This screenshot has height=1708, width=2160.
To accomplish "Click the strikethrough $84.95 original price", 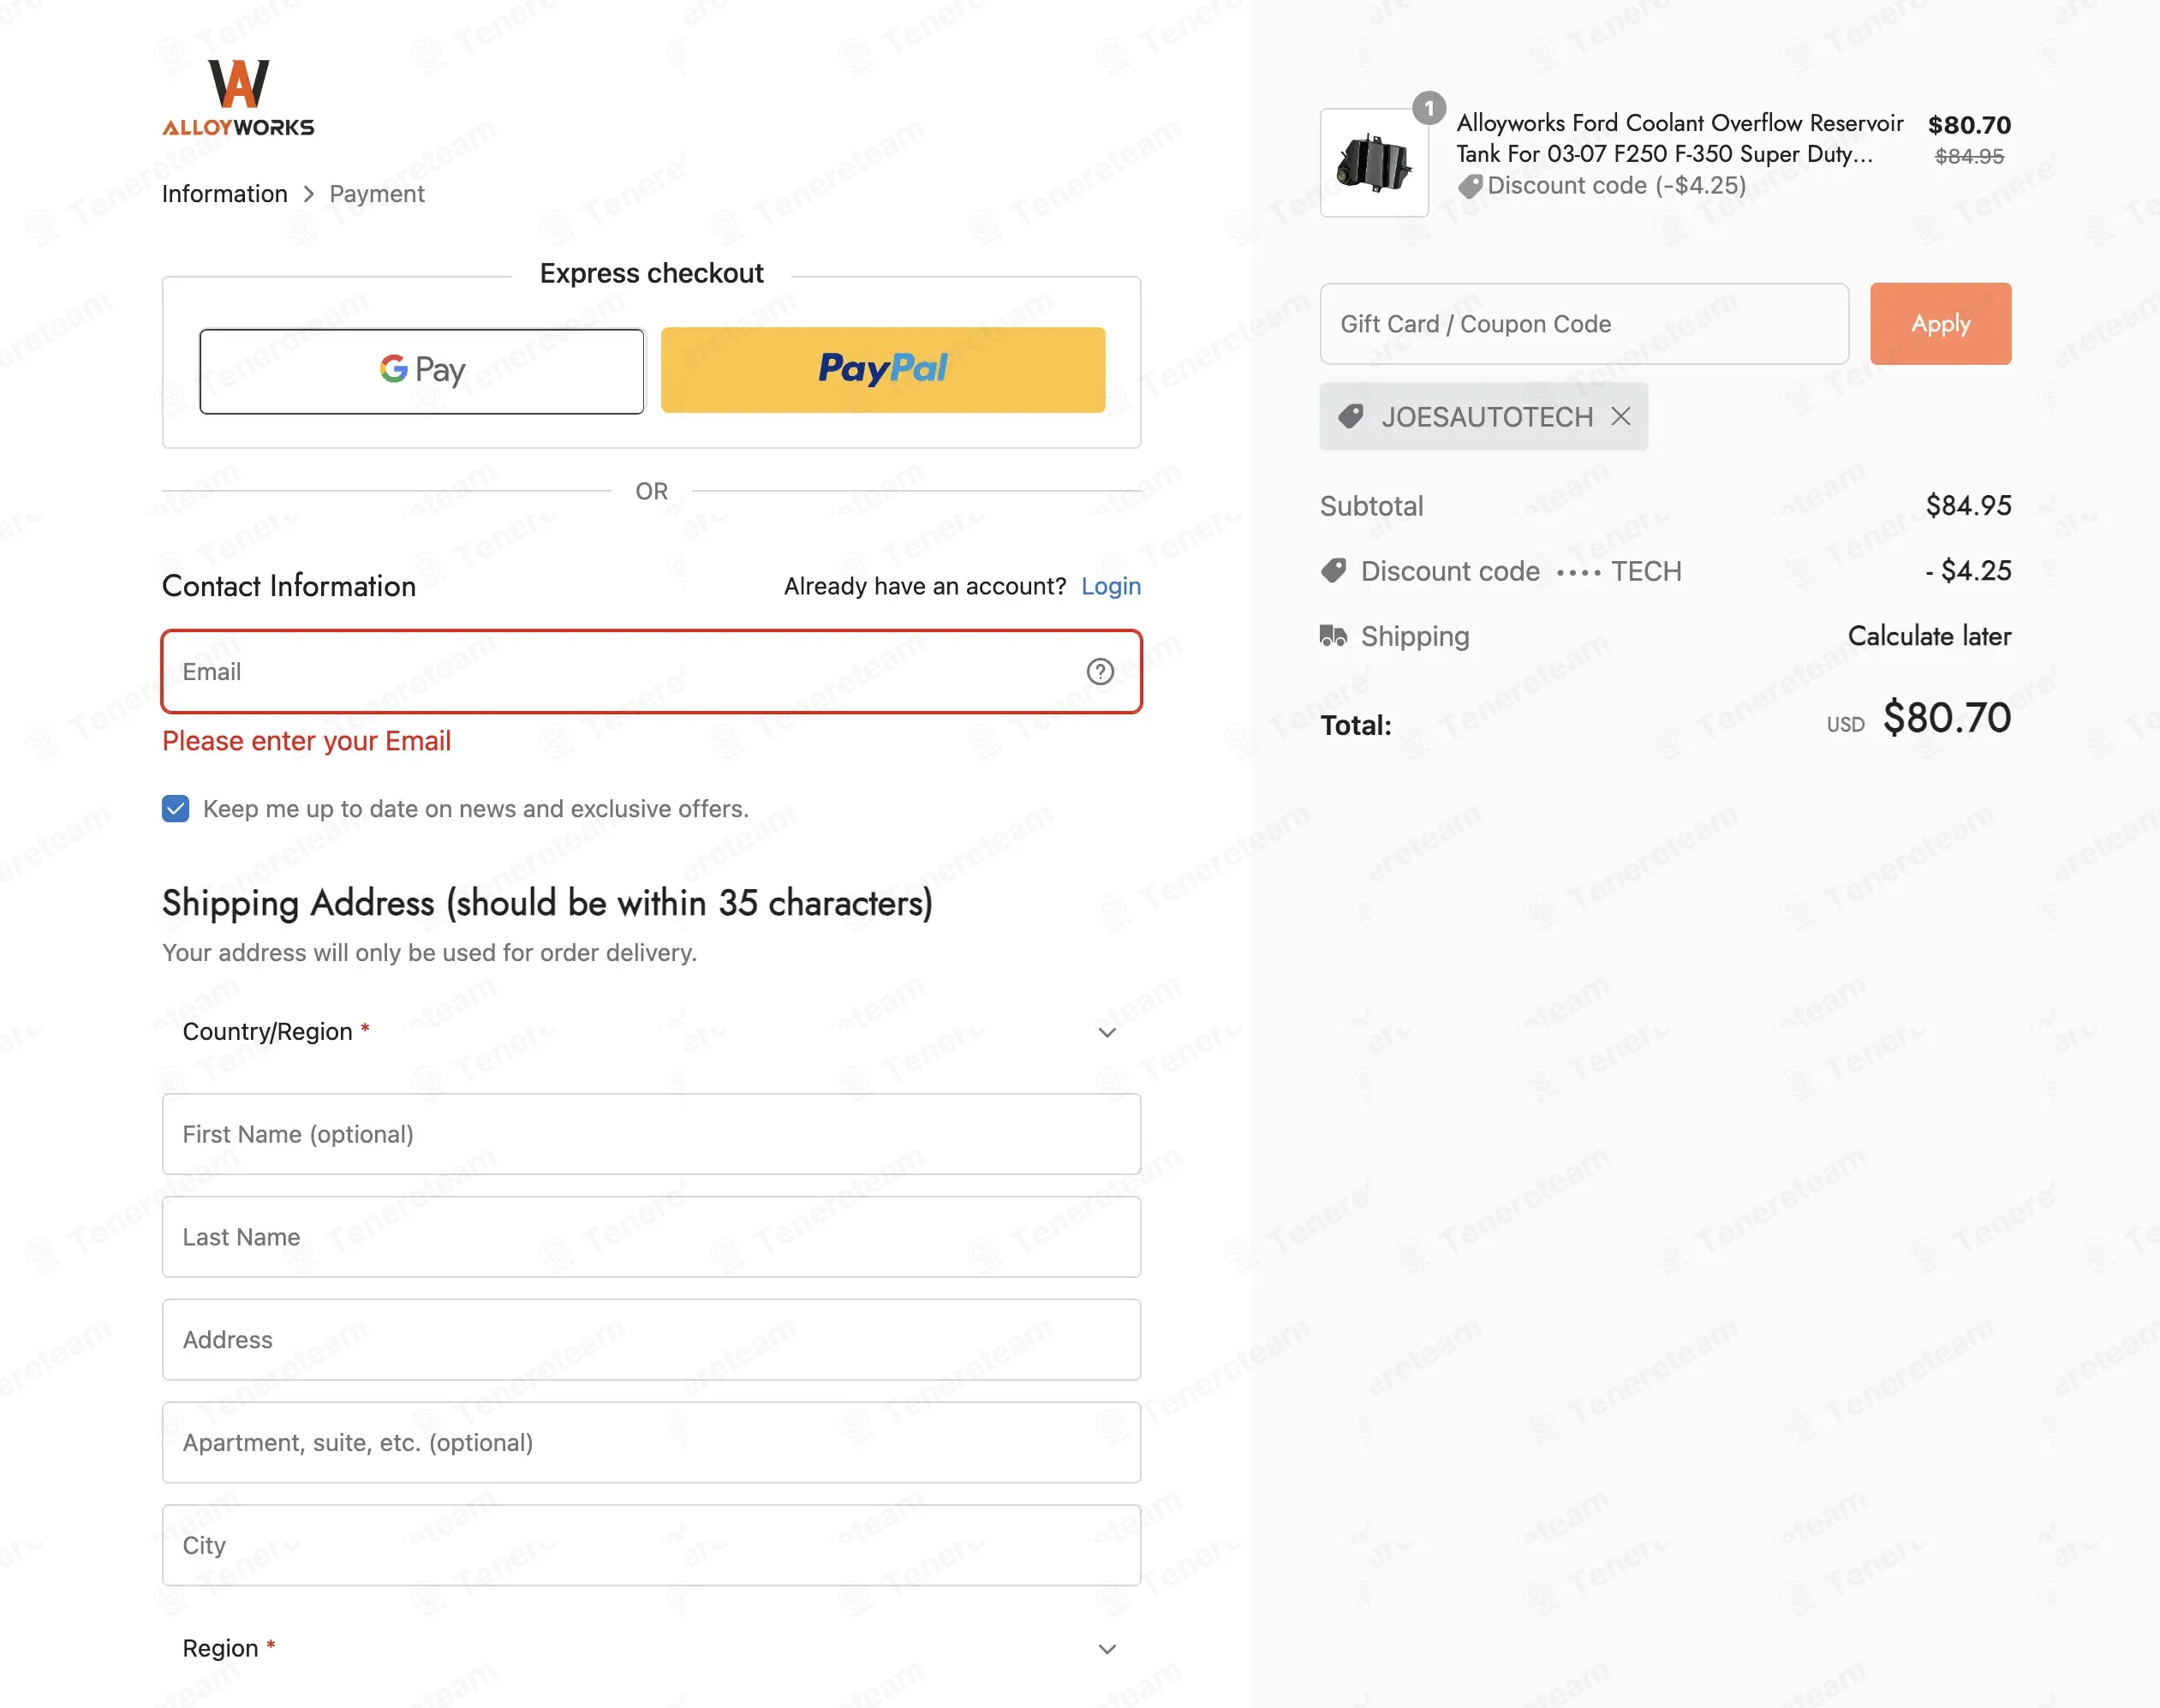I will pos(1969,156).
